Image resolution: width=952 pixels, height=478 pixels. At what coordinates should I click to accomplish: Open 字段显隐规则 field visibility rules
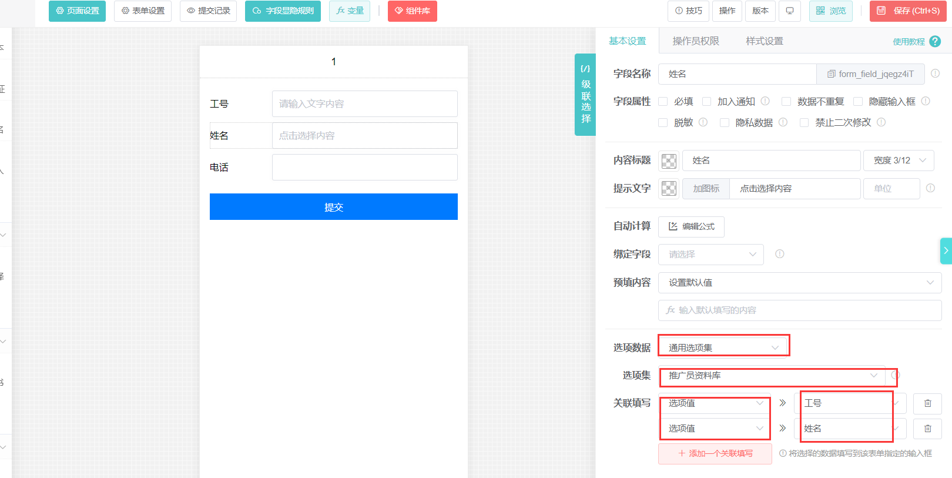pos(283,11)
